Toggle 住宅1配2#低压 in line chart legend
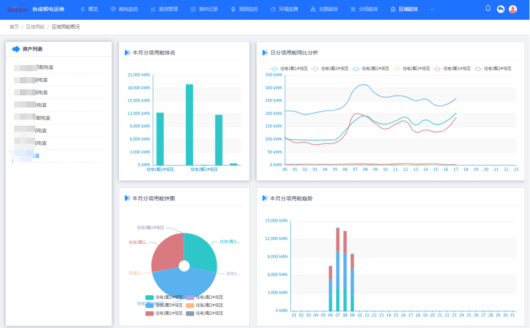The height and width of the screenshot is (328, 530). pos(330,69)
